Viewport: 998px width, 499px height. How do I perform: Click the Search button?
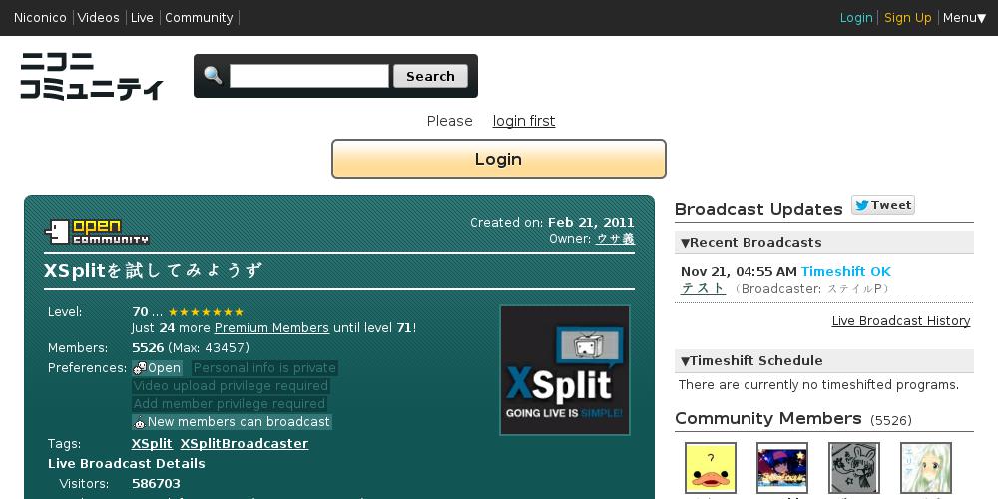(x=430, y=76)
